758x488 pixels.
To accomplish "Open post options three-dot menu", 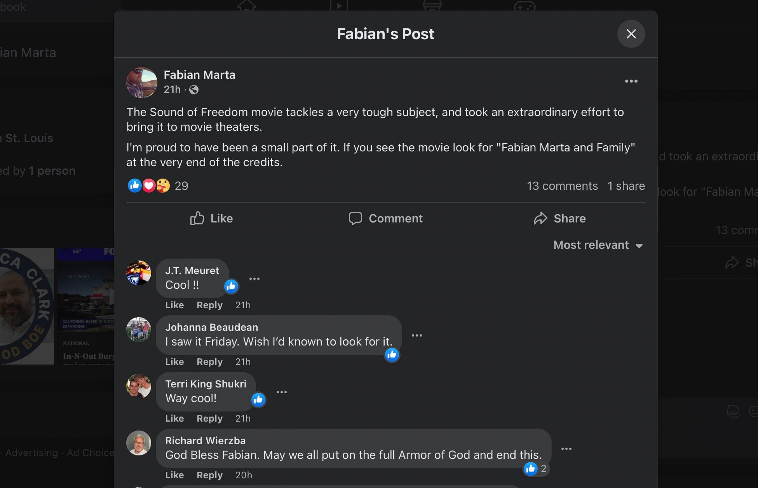I will 631,81.
